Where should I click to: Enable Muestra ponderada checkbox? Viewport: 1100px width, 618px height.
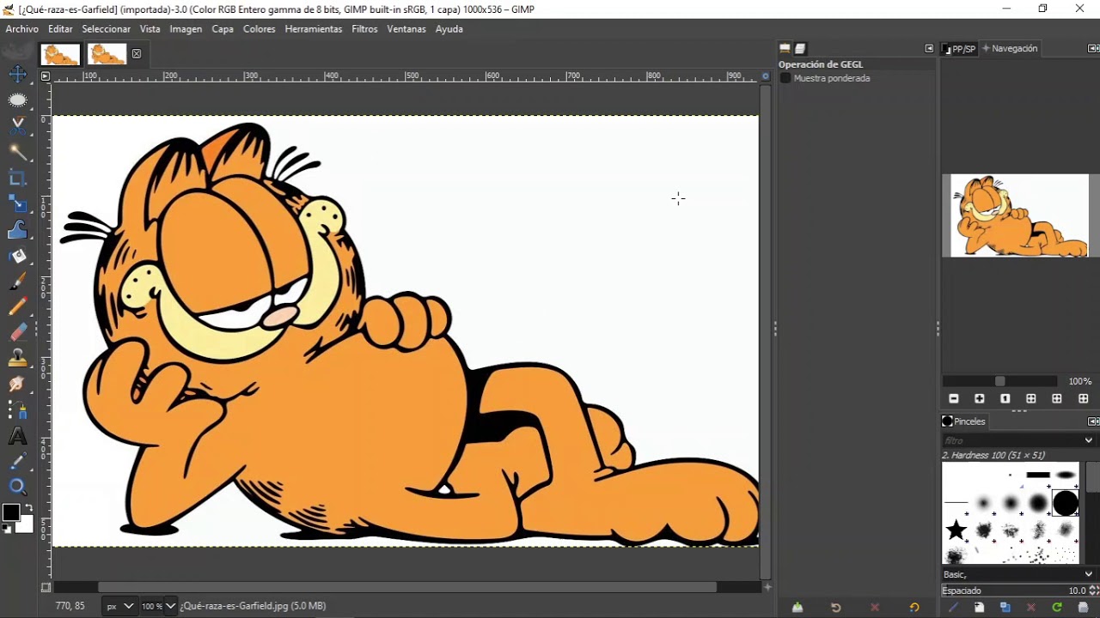tap(785, 78)
